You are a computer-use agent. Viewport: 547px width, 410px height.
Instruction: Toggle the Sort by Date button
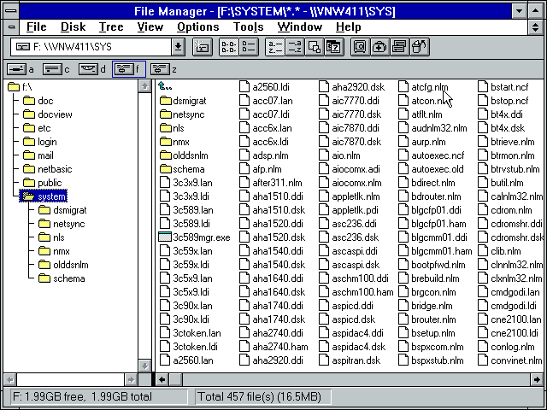pyautogui.click(x=334, y=47)
